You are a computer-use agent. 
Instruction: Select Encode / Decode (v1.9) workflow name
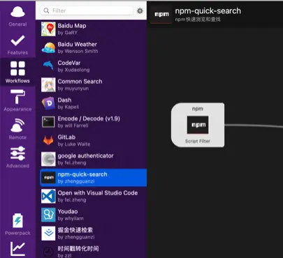coord(89,119)
